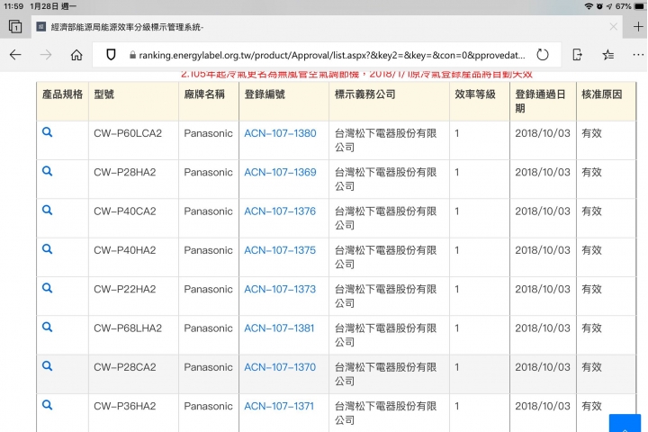This screenshot has width=648, height=432.
Task: Go back to the previous page
Action: click(x=15, y=55)
